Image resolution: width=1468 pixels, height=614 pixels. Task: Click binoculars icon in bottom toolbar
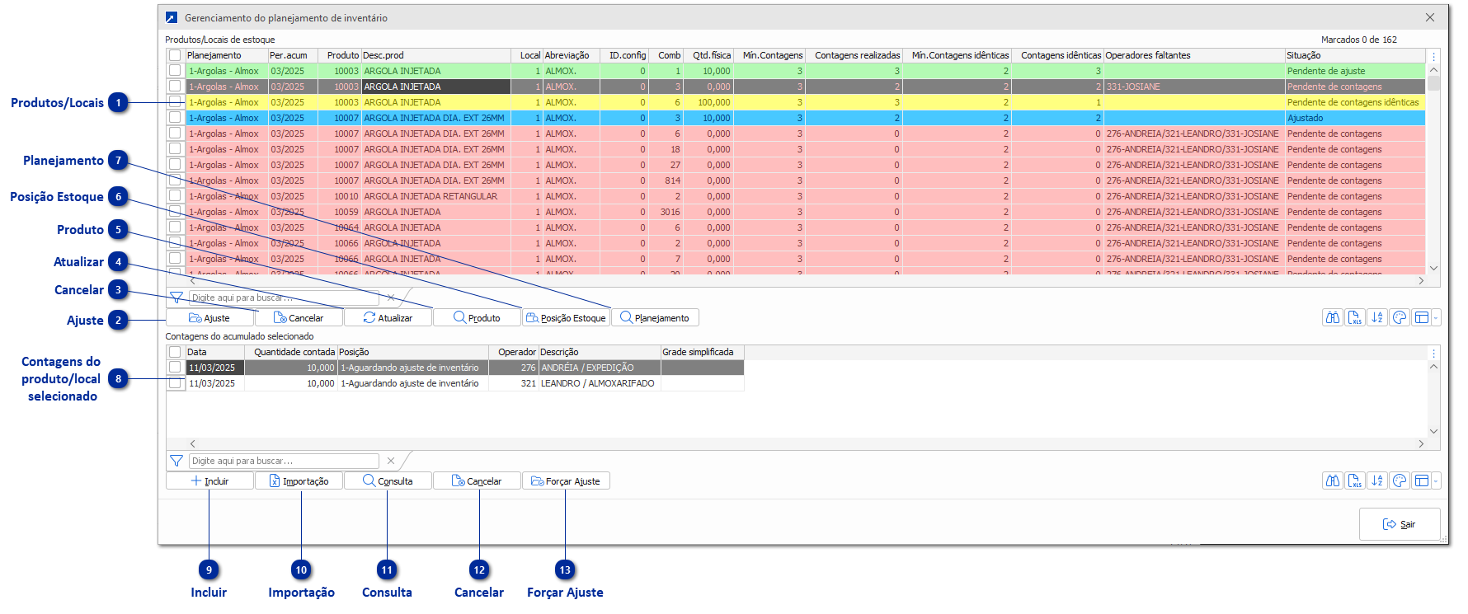coord(1333,480)
